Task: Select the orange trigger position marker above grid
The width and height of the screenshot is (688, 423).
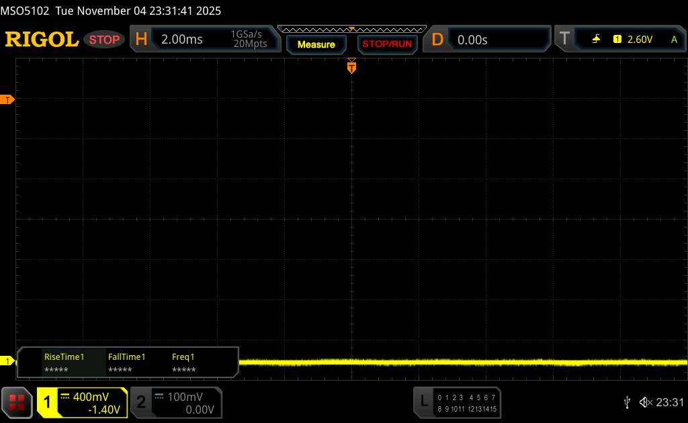Action: 351,66
